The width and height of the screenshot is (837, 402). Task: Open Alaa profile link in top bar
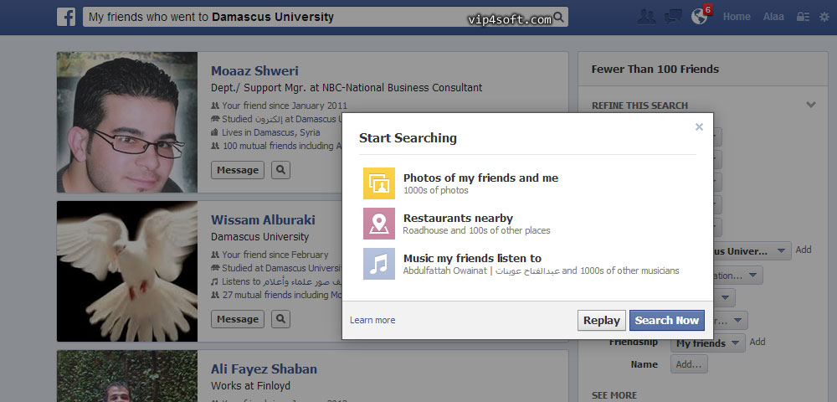[x=773, y=17]
